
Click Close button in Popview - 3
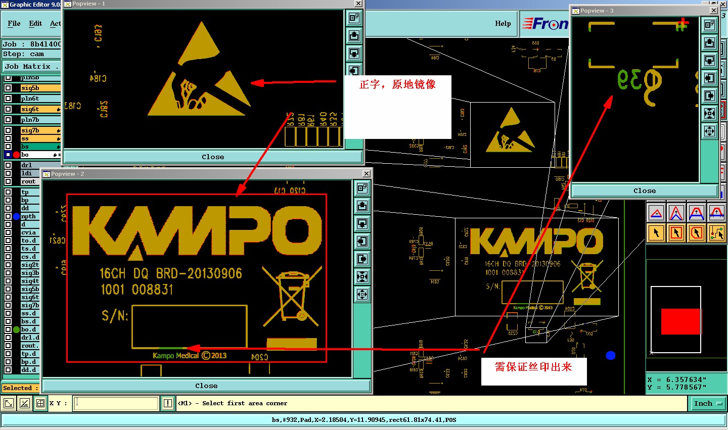click(645, 190)
